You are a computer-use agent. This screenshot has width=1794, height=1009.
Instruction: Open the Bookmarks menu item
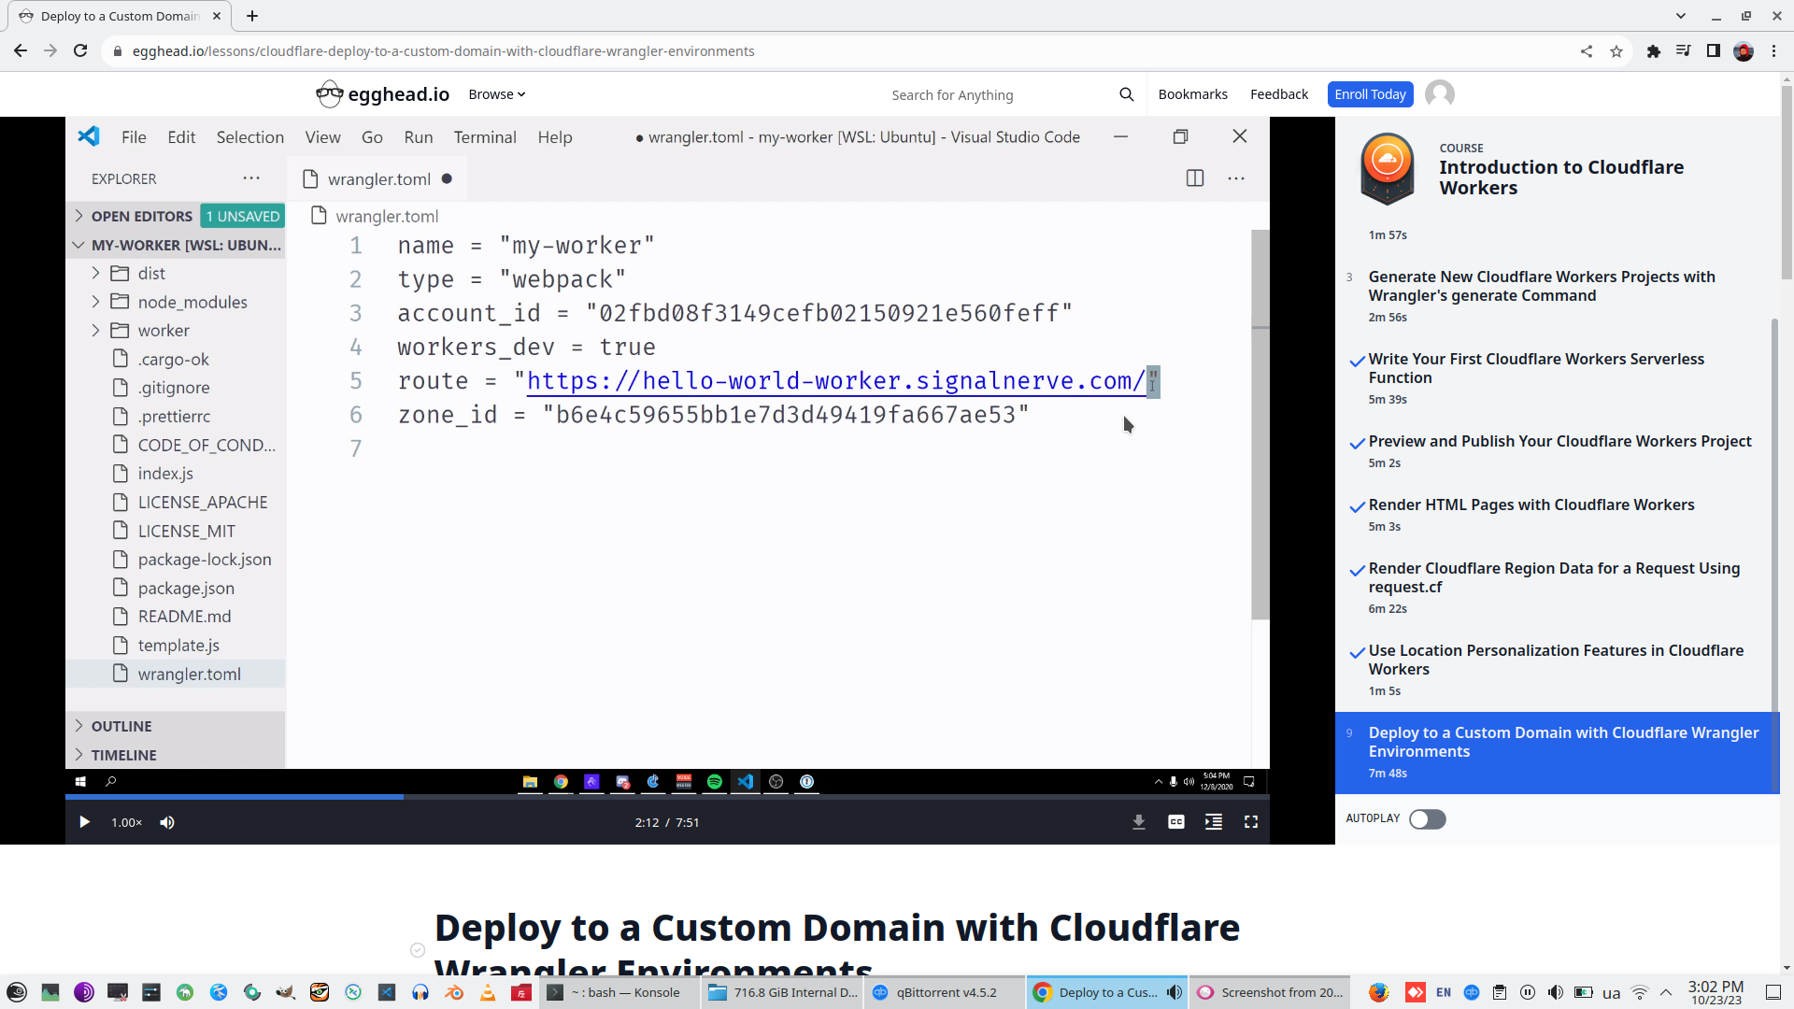click(x=1192, y=94)
